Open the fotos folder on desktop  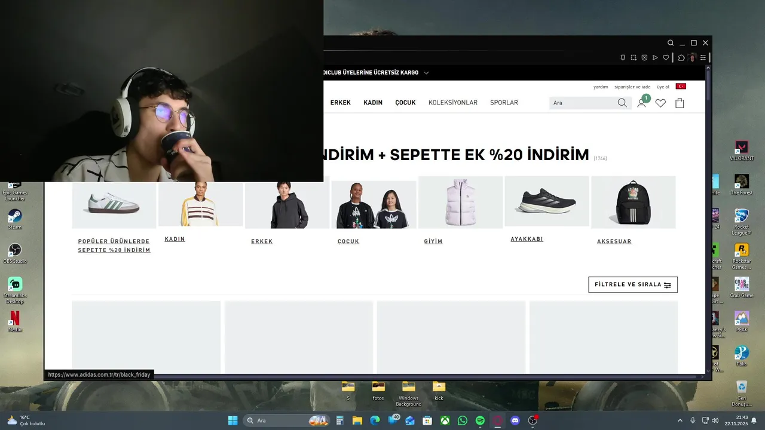click(378, 391)
